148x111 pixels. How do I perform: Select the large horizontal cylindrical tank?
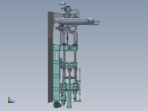[x=73, y=22]
